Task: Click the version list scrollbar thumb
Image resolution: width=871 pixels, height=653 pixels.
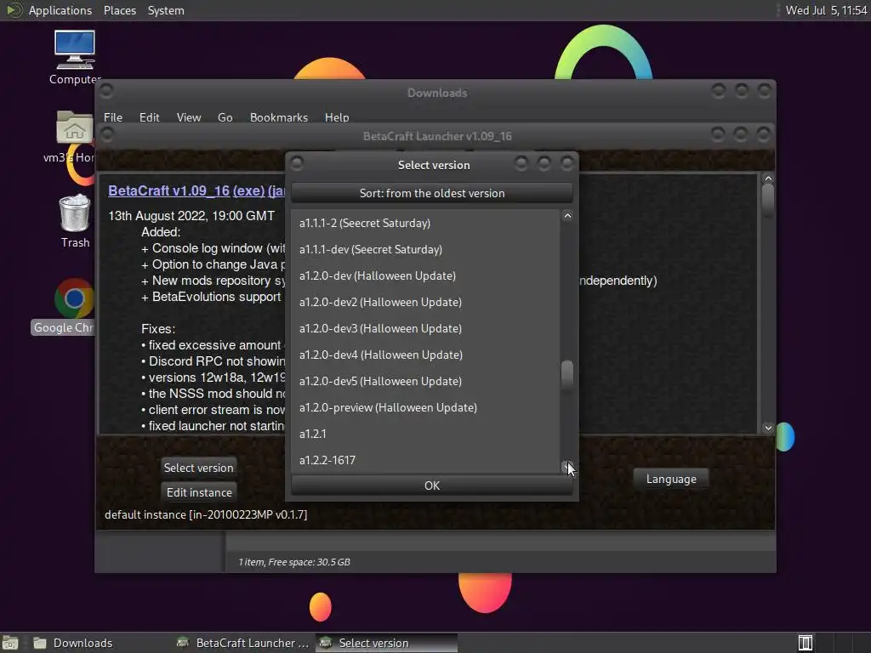Action: (567, 377)
